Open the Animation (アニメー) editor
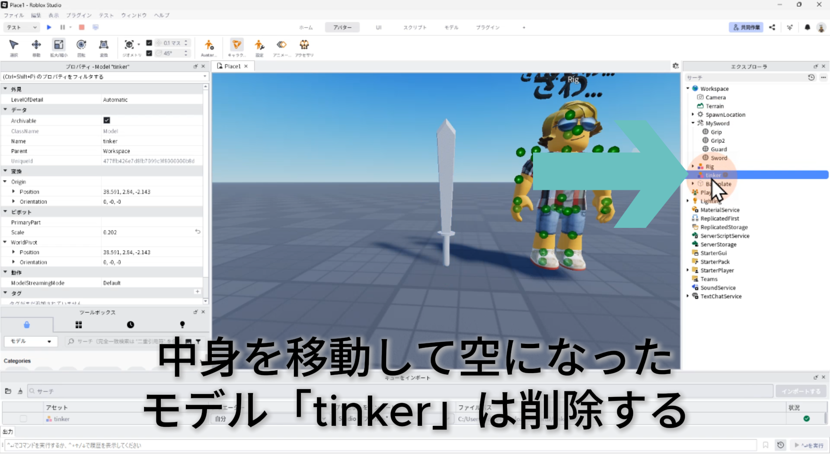This screenshot has height=467, width=830. click(281, 45)
